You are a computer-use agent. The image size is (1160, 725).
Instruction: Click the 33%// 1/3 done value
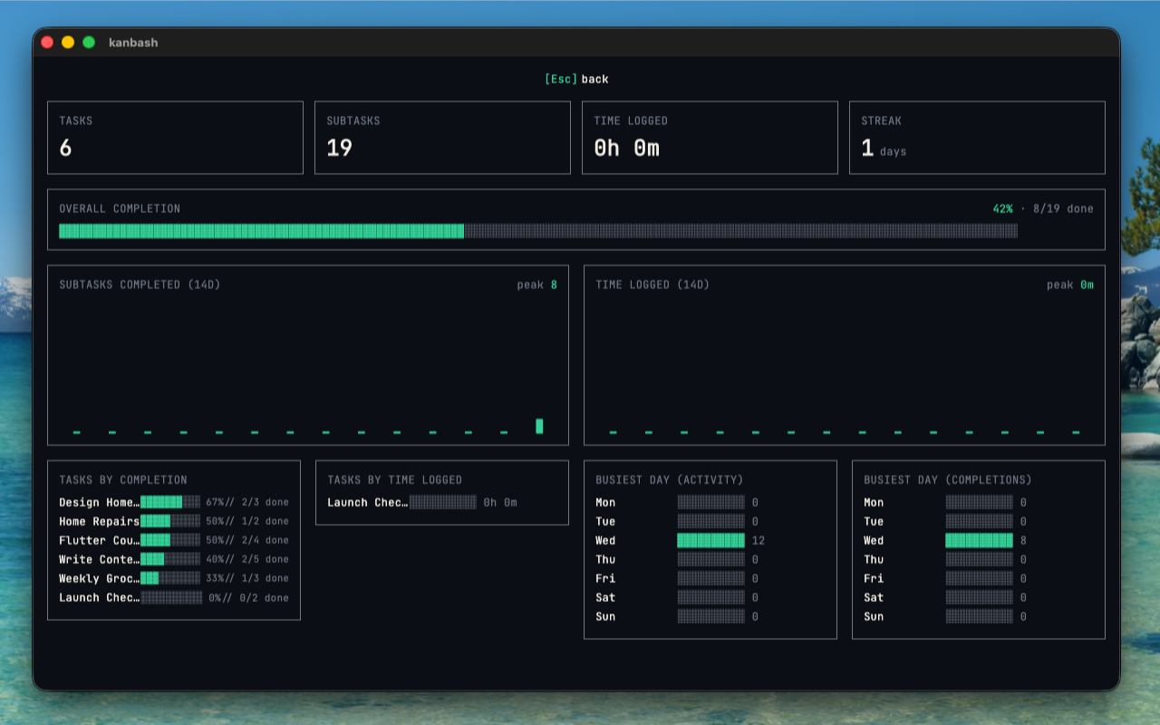pos(247,578)
